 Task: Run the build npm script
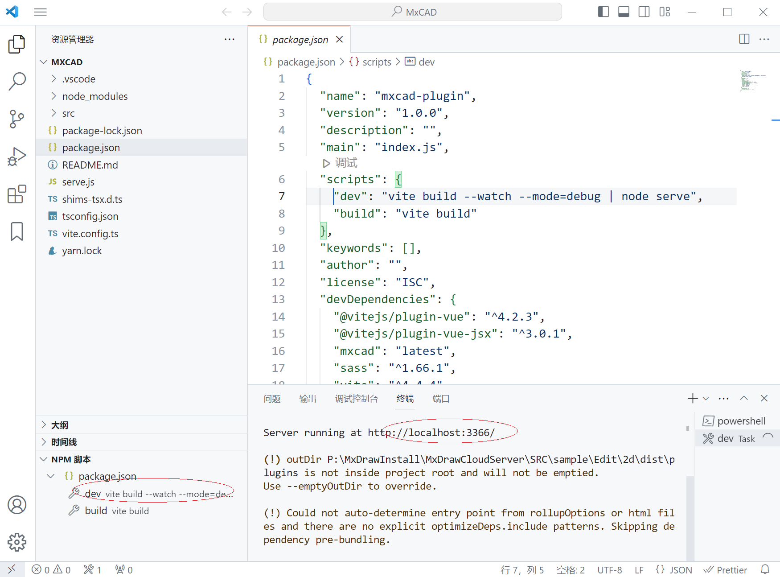click(141, 511)
